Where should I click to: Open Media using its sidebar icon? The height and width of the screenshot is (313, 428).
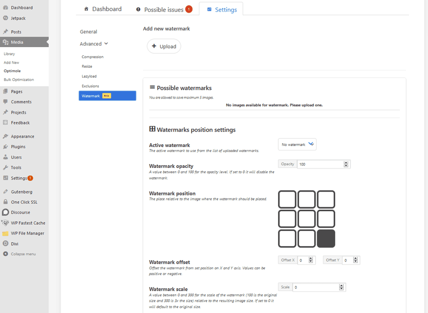tap(6, 42)
